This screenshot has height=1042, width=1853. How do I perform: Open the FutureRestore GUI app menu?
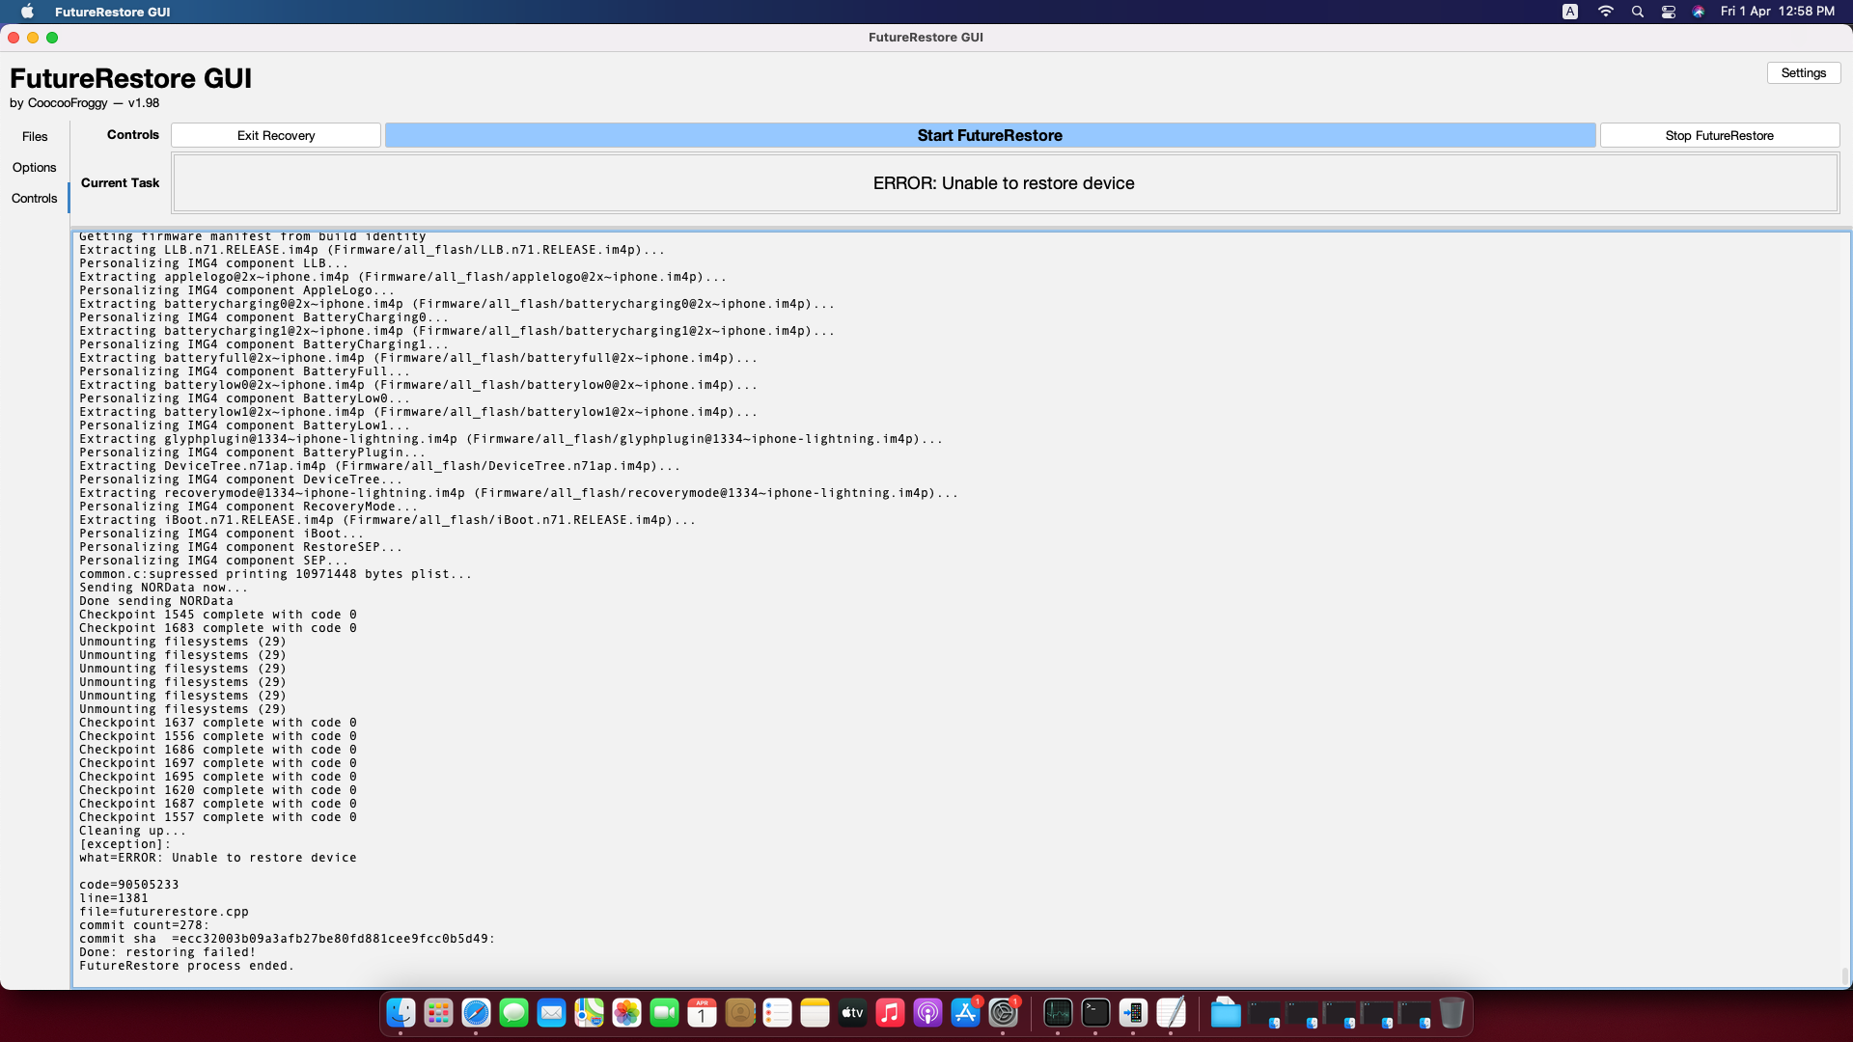(x=112, y=12)
